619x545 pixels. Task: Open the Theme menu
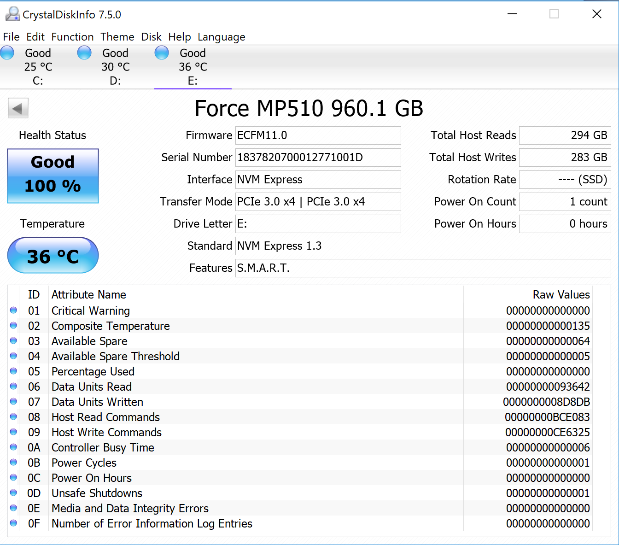[117, 37]
